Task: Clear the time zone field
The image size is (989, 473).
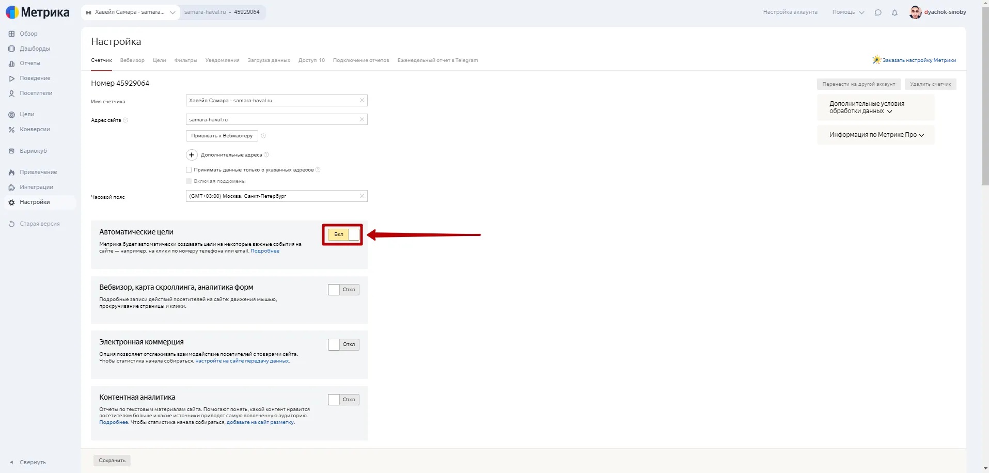Action: click(362, 196)
